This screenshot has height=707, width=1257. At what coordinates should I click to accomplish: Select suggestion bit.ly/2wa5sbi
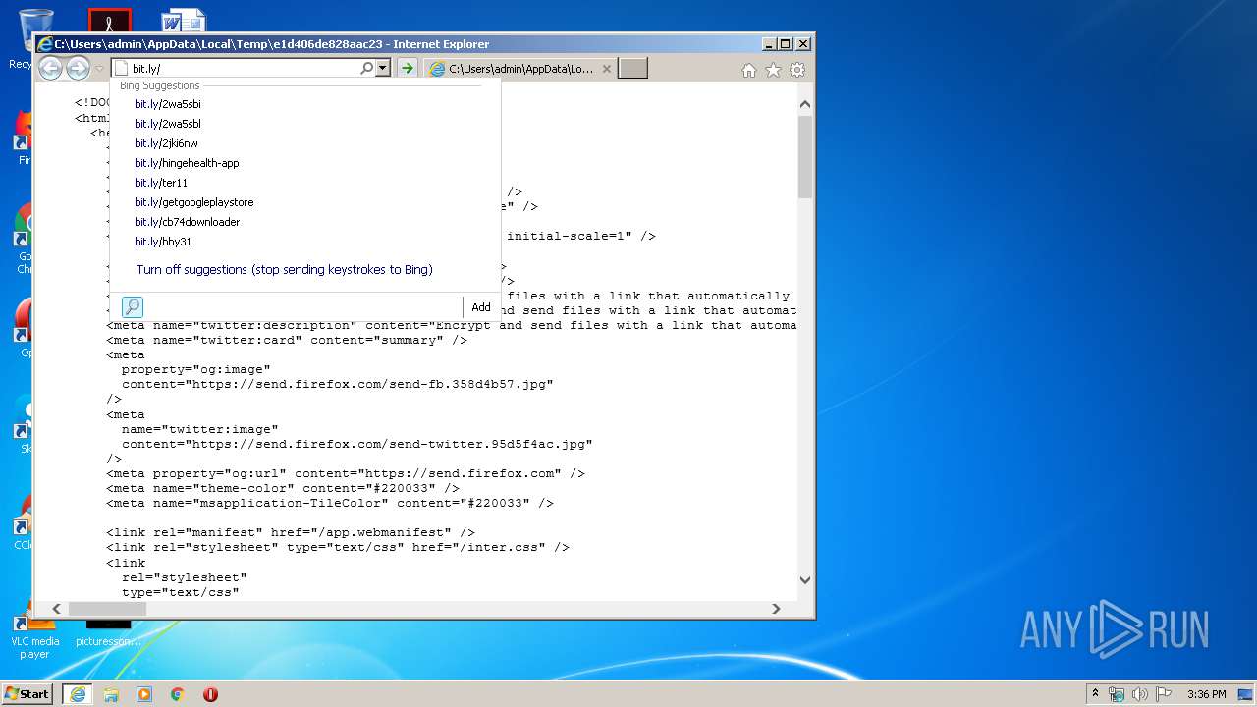168,104
